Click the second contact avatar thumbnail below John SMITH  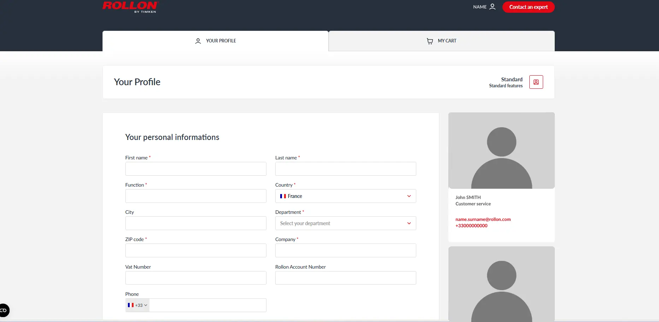pyautogui.click(x=501, y=284)
